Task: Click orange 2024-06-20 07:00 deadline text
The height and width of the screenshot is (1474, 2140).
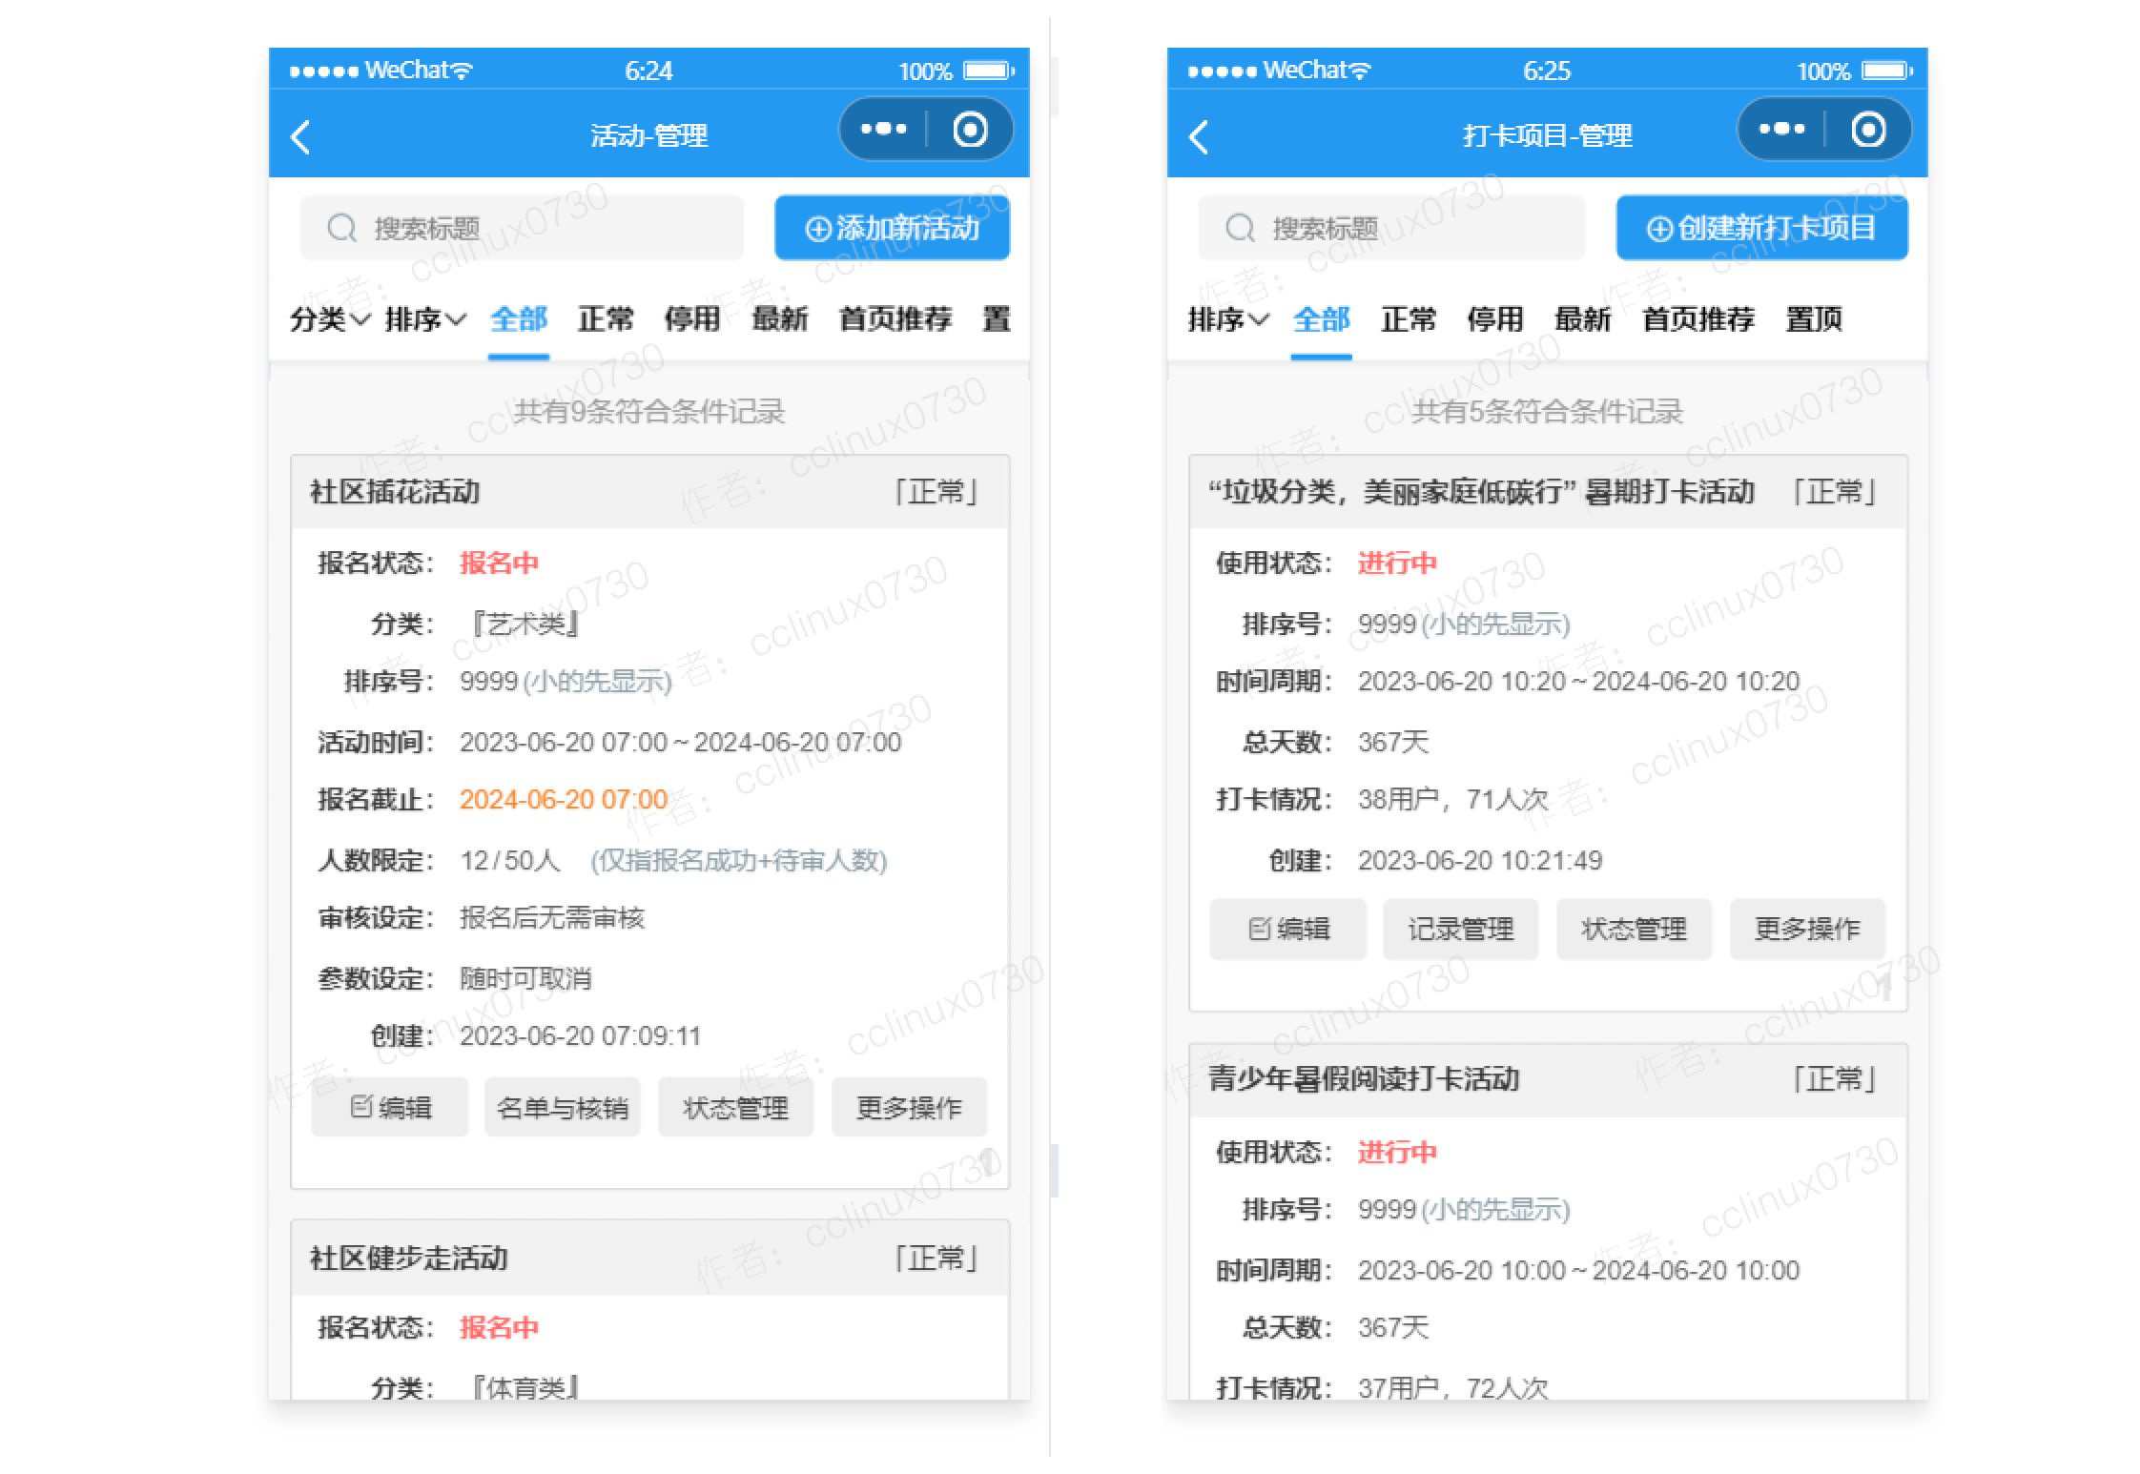Action: click(x=564, y=799)
